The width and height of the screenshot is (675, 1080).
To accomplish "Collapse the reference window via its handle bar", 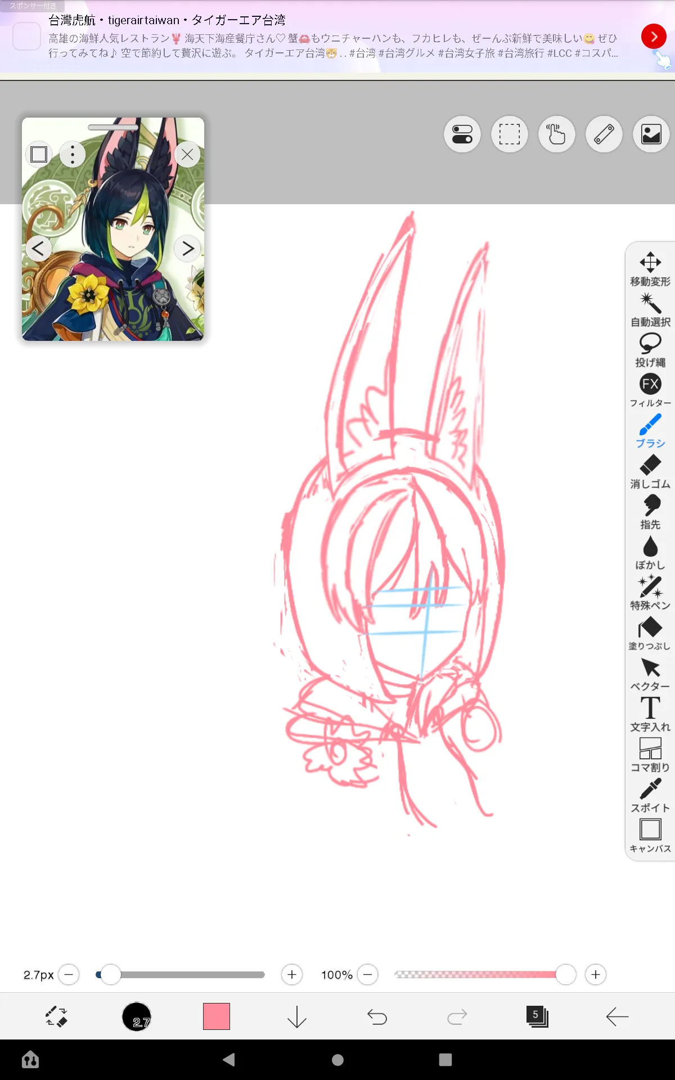I will click(x=113, y=127).
